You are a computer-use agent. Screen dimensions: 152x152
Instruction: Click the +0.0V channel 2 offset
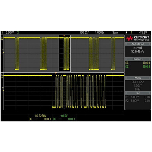(64, 116)
